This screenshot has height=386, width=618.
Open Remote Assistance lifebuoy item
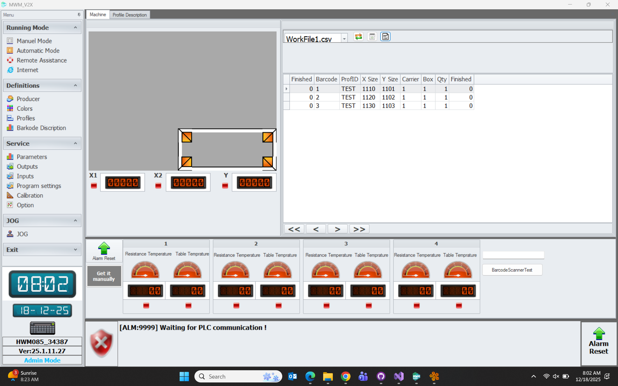pyautogui.click(x=42, y=60)
